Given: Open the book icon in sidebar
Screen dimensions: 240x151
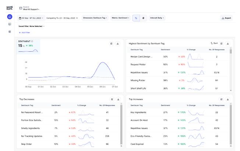Looking at the screenshot, I should 10,24.
